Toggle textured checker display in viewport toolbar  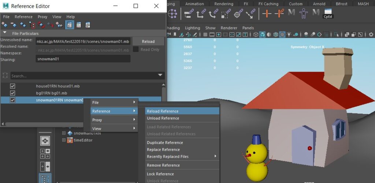[x=282, y=35]
